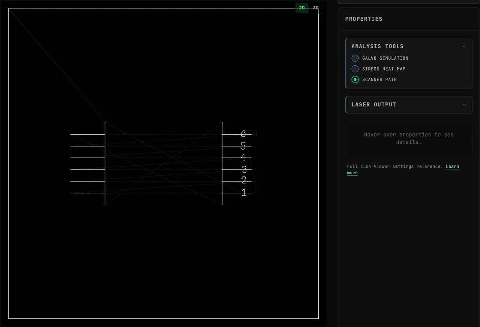
Task: Click the Galvo Simulation label text
Action: click(x=385, y=58)
